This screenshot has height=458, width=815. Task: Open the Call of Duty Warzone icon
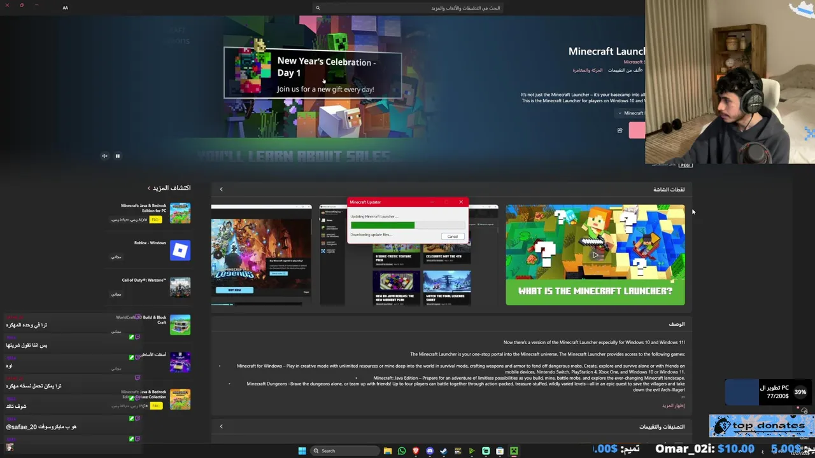coord(180,287)
